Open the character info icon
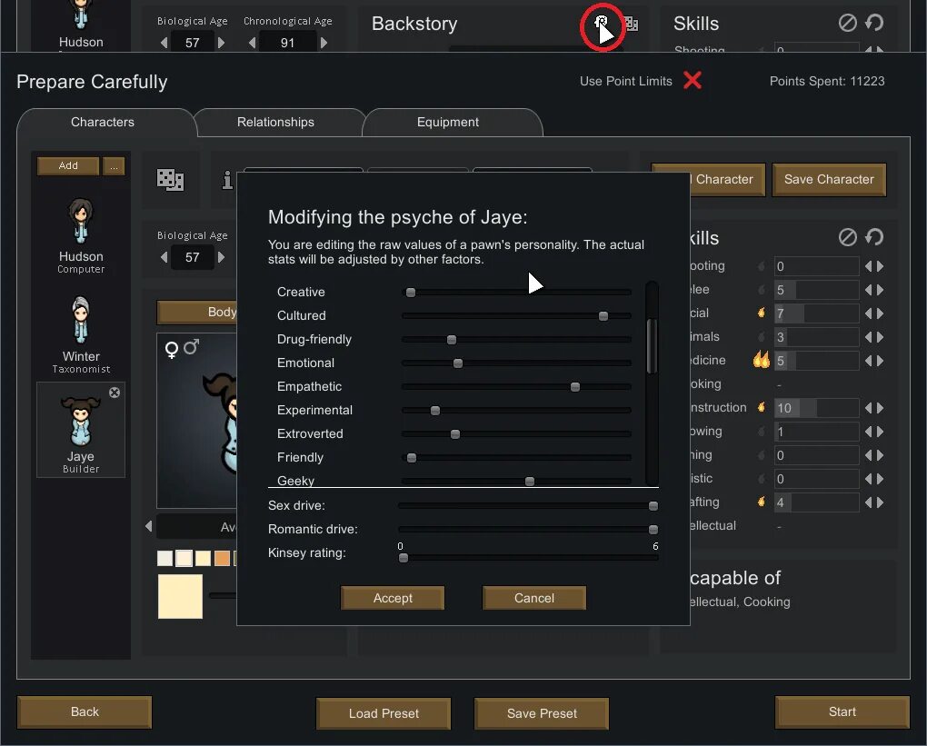The image size is (927, 746). pos(227,180)
